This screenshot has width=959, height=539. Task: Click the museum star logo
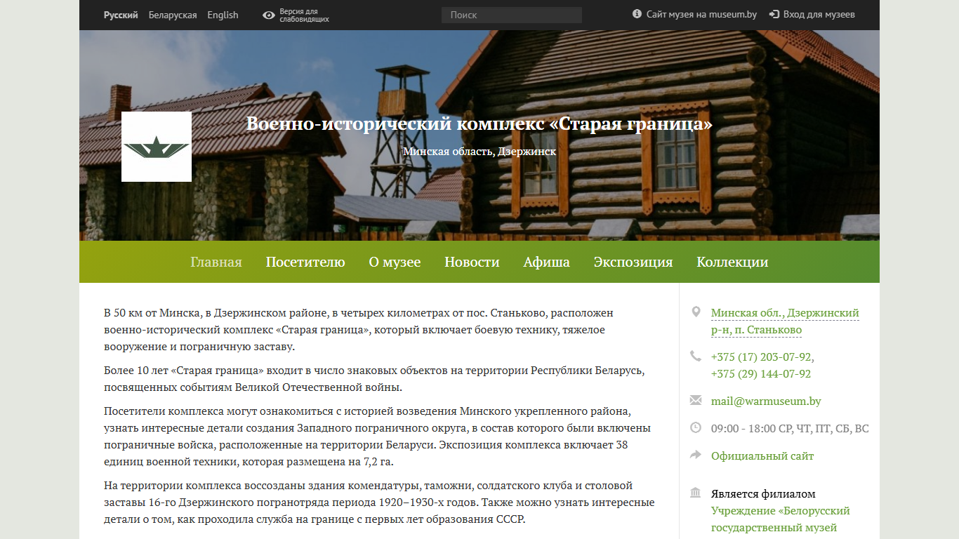pos(157,147)
